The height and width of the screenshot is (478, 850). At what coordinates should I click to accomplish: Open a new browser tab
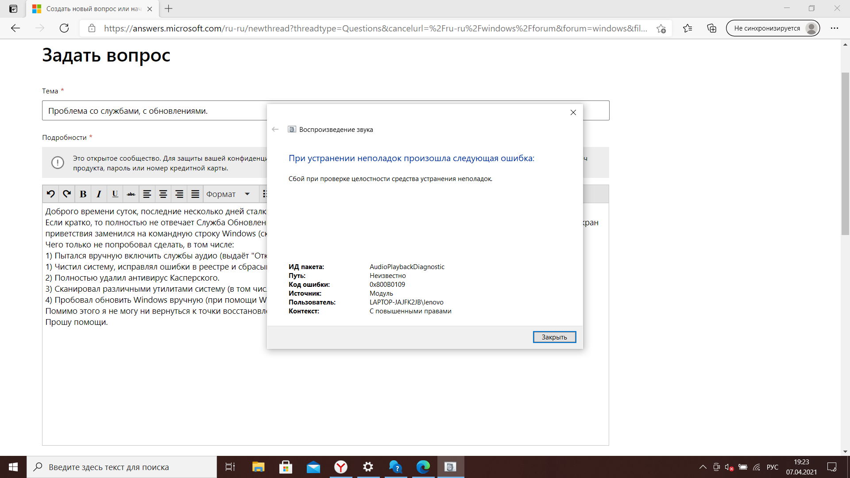pos(169,8)
